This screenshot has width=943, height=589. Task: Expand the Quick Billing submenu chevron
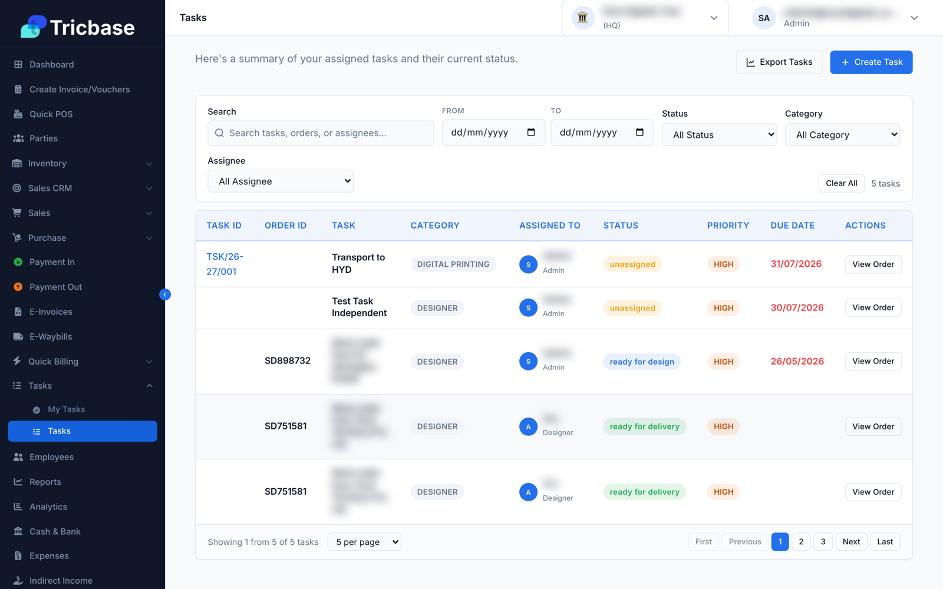coord(149,362)
